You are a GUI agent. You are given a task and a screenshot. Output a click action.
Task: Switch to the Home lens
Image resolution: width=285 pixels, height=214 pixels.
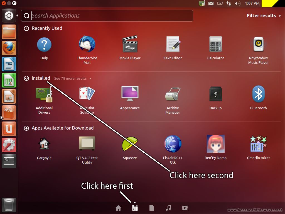coord(118,208)
